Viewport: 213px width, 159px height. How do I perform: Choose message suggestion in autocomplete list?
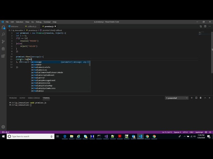pos(61,62)
